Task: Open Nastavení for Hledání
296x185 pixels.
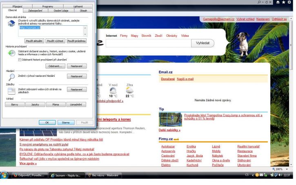Action: click(77, 76)
